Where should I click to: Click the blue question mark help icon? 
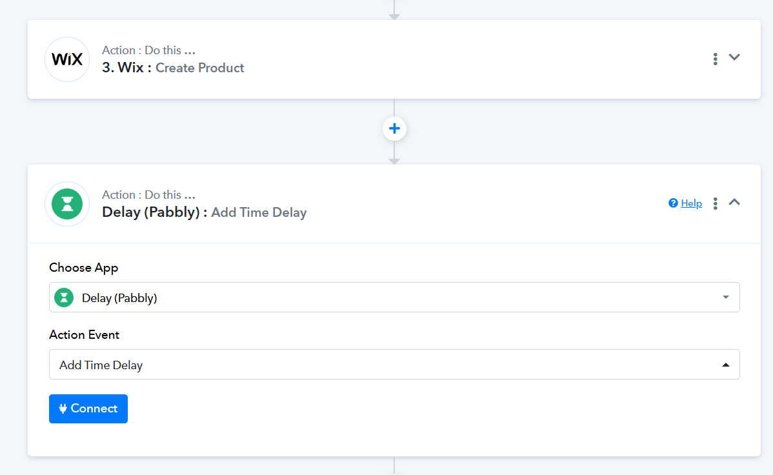(x=673, y=203)
